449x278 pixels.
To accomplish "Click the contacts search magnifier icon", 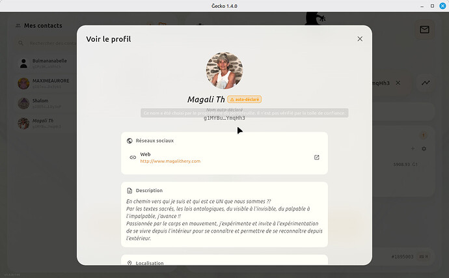I will [21, 43].
